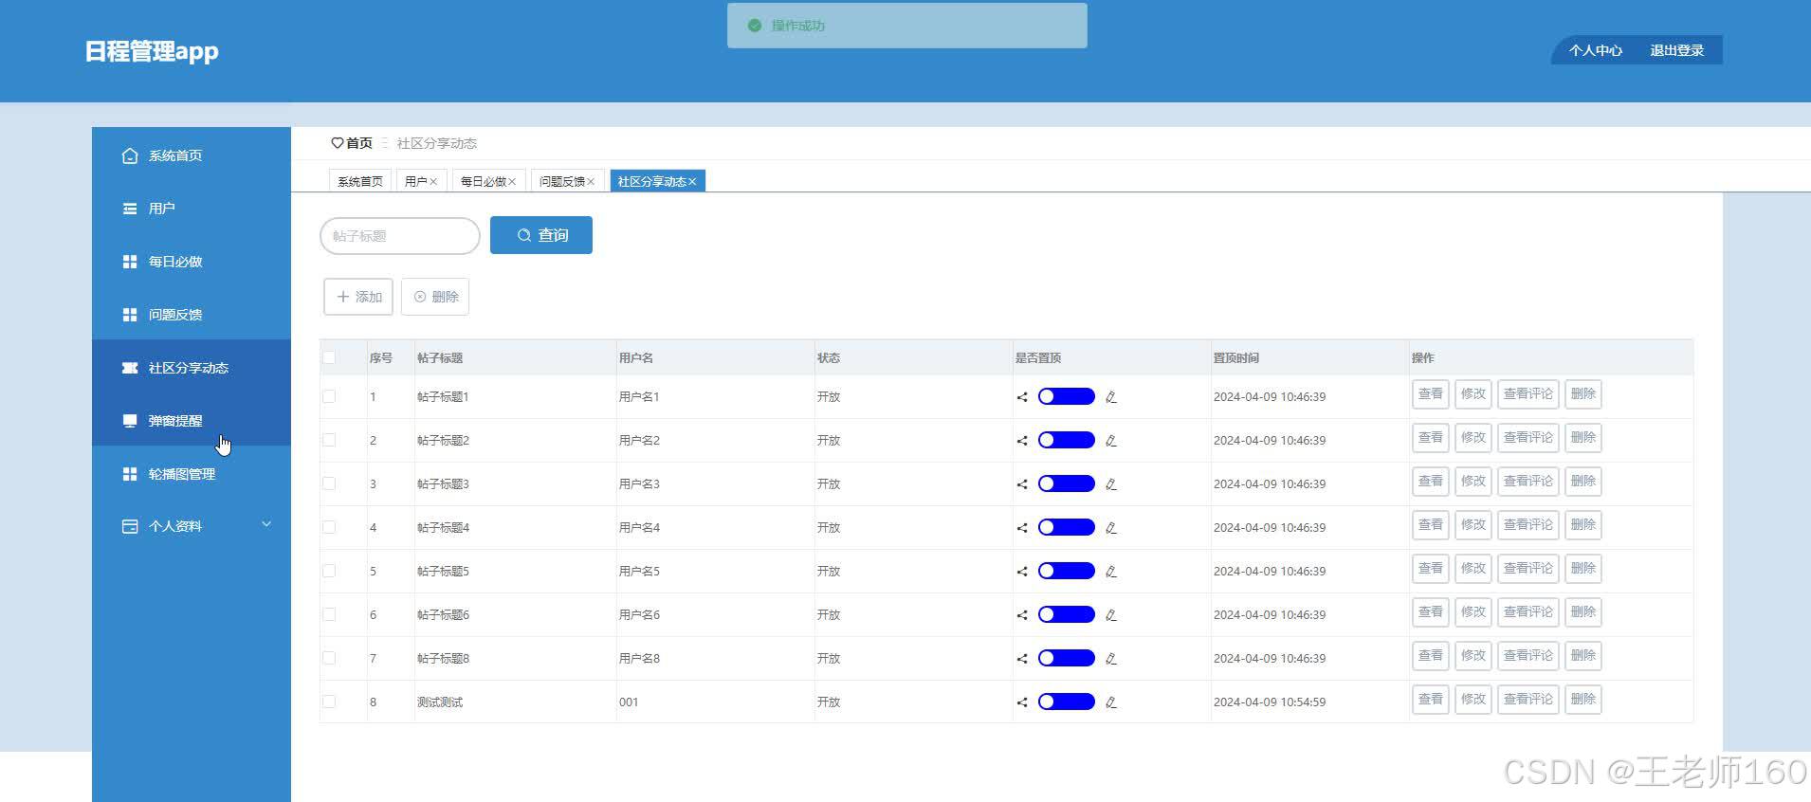Open the 用户 sidebar menu item

point(192,209)
